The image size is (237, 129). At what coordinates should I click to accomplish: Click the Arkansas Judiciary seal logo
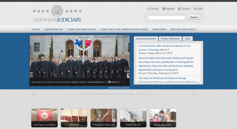(57, 11)
